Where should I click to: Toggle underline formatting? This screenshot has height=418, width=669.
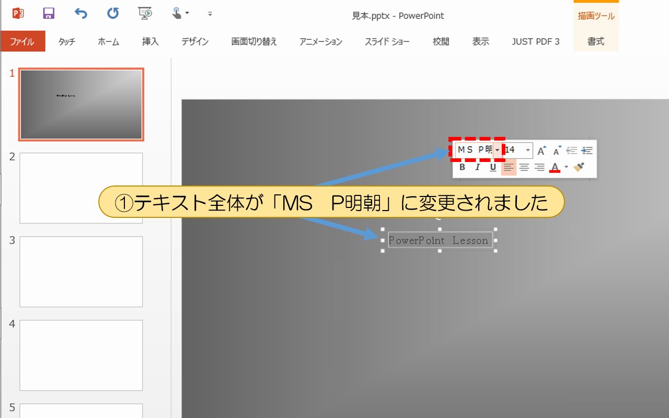pos(493,167)
